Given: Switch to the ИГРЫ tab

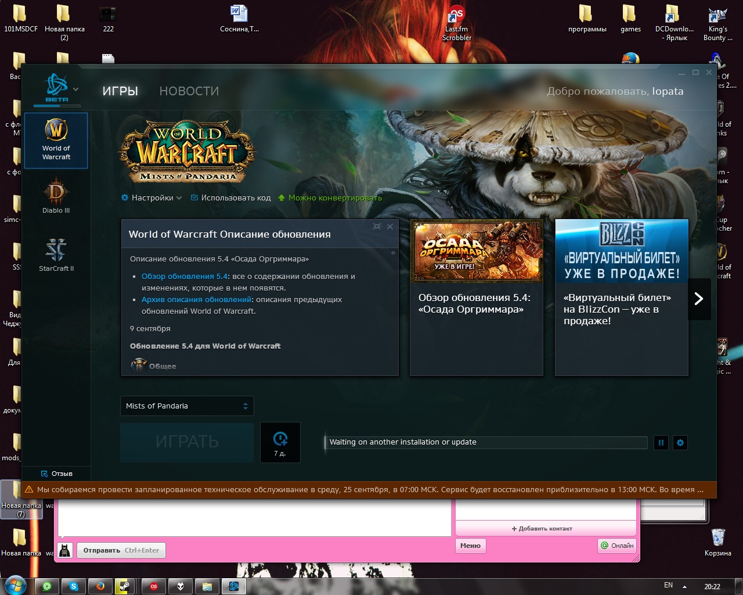Looking at the screenshot, I should (120, 91).
